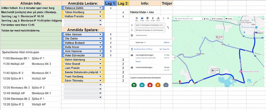Image resolution: width=266 pixels, height=110 pixels.
Task: Open the dropdown arrow on Melvin Malmborg
Action: [x=100, y=60]
